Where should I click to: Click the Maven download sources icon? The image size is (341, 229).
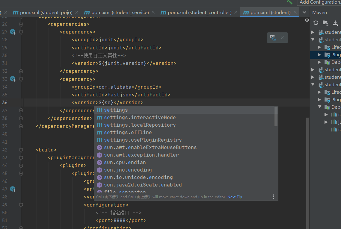tap(336, 23)
